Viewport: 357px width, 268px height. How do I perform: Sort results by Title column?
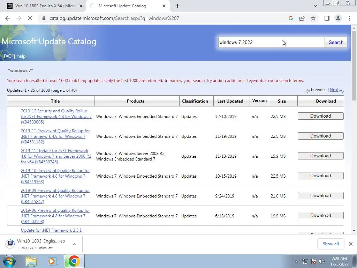55,101
